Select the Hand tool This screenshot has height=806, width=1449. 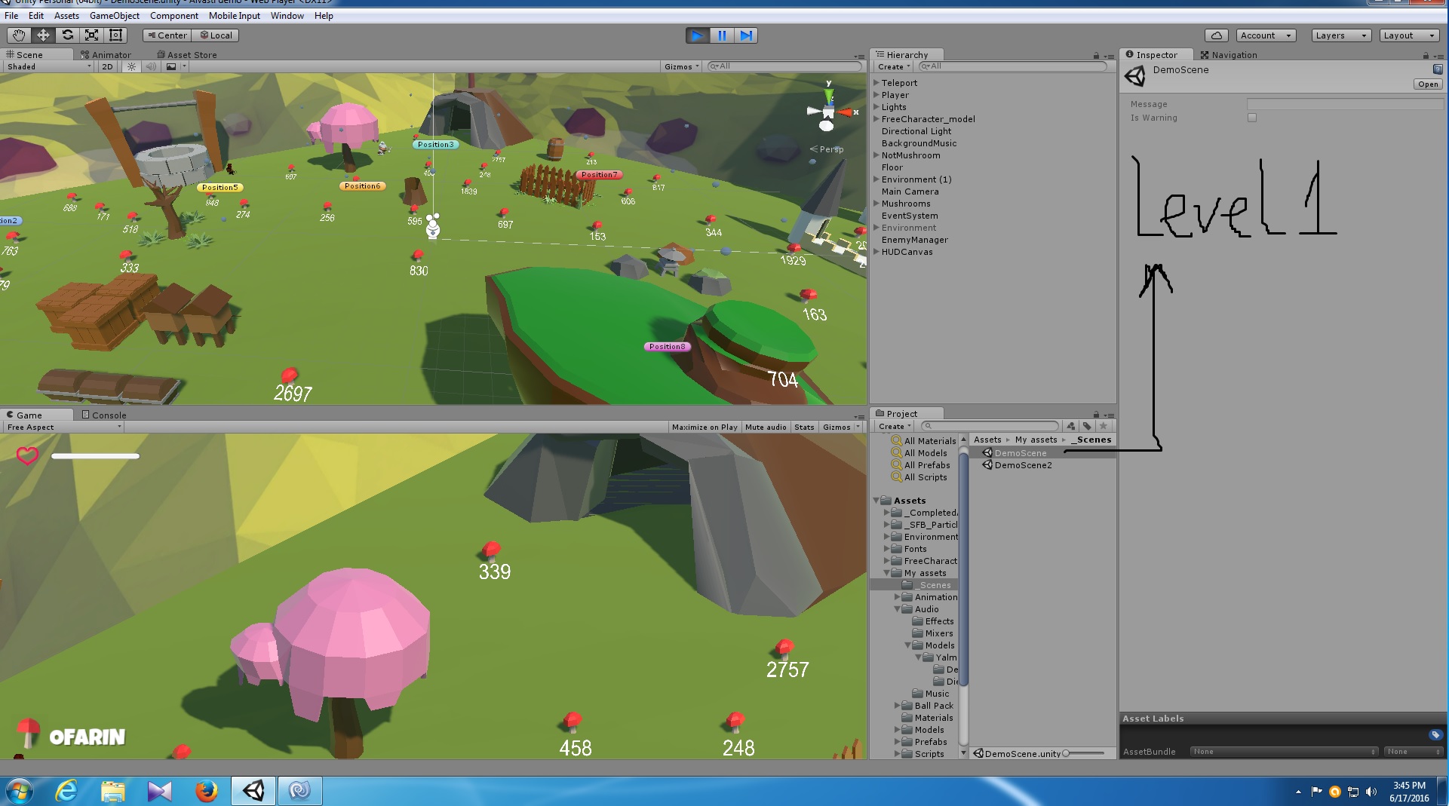tap(19, 35)
